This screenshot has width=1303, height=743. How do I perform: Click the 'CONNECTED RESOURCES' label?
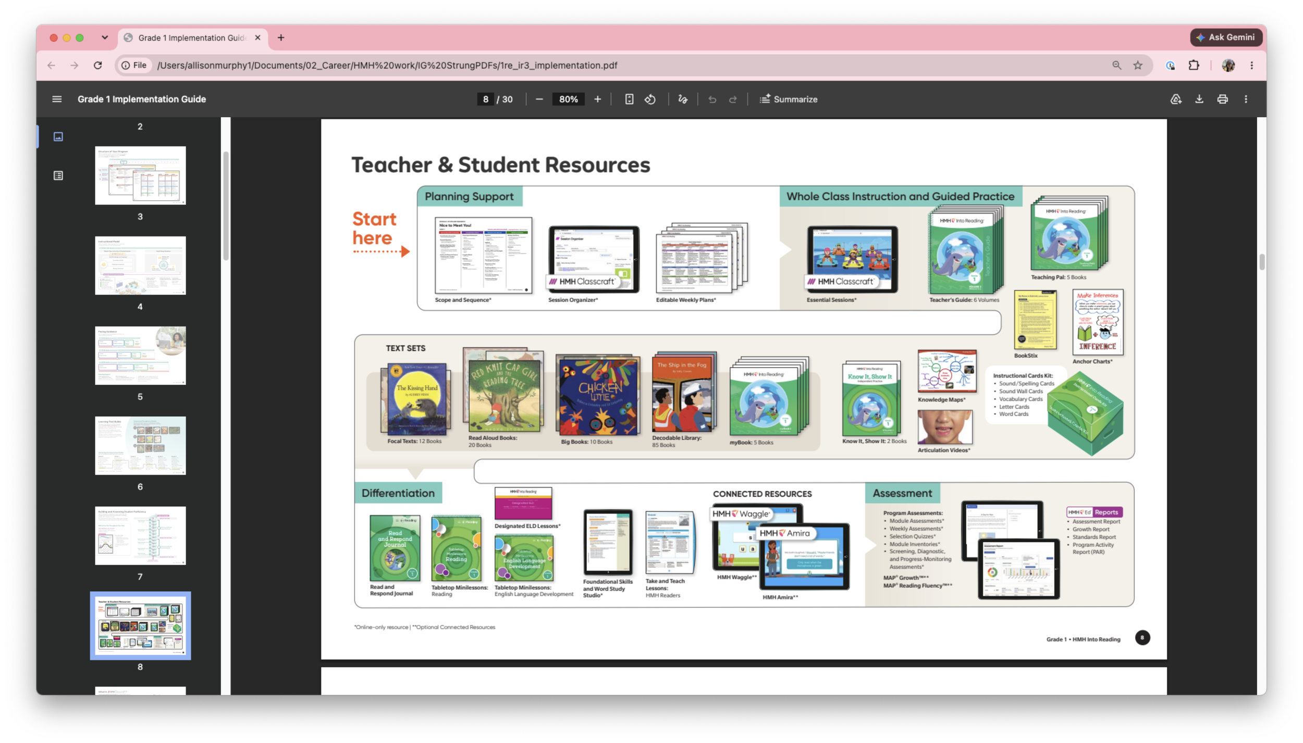[x=762, y=494]
